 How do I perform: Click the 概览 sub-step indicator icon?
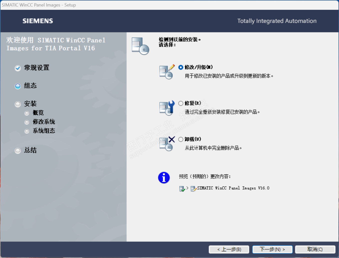coord(27,113)
